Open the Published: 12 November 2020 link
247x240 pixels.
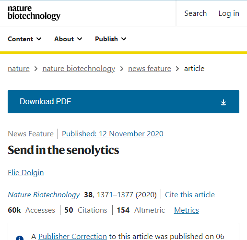coord(113,134)
